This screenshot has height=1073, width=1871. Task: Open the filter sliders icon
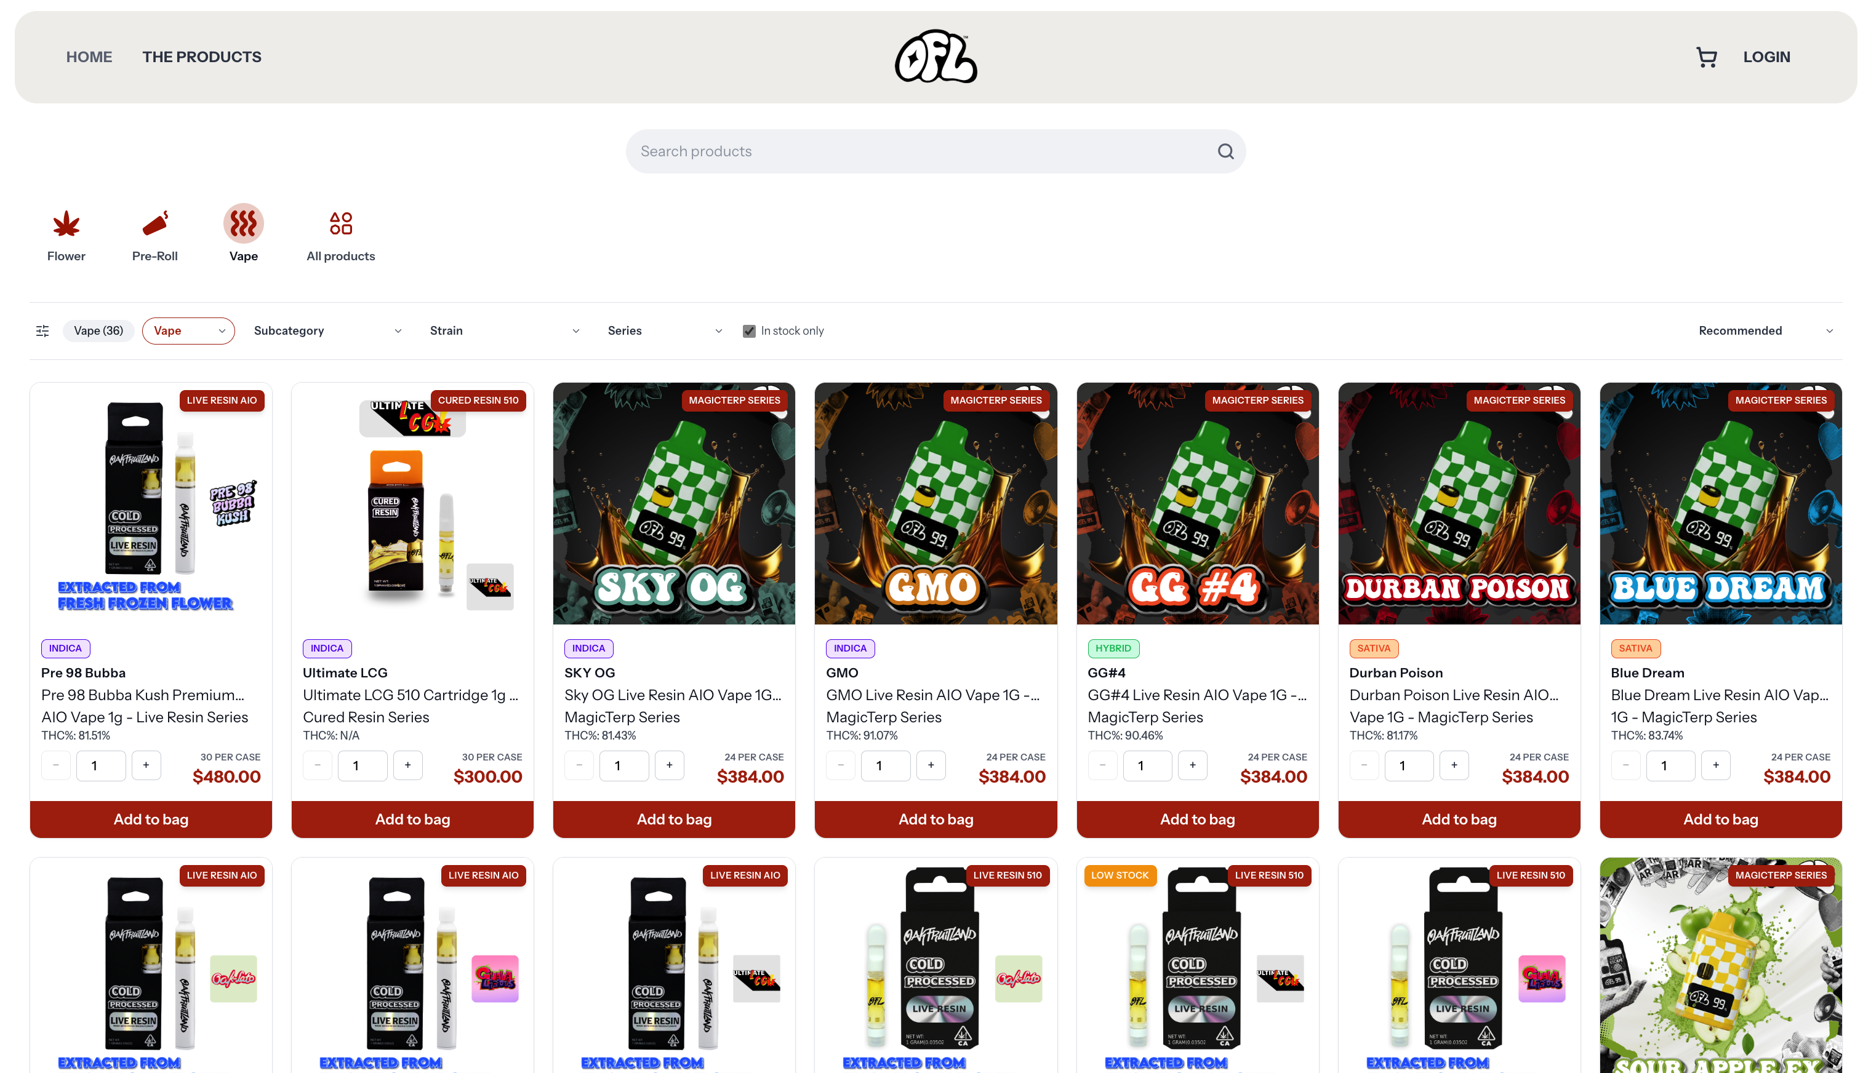(42, 331)
